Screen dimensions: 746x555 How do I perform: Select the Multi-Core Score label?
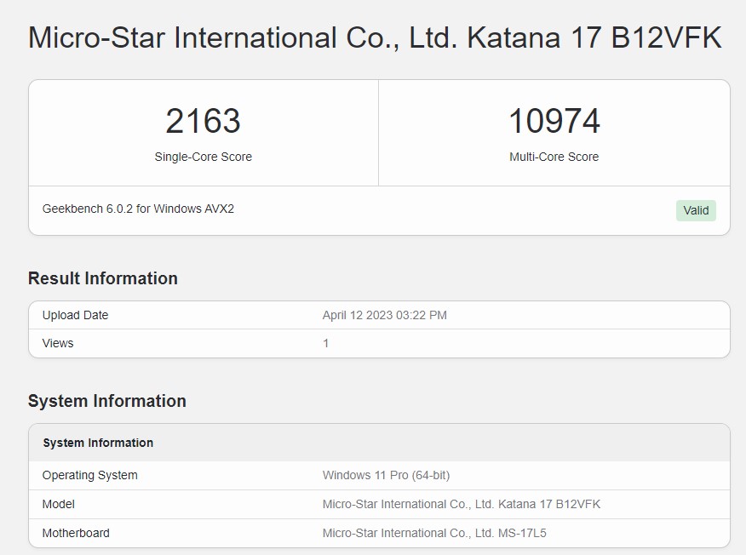pyautogui.click(x=554, y=157)
